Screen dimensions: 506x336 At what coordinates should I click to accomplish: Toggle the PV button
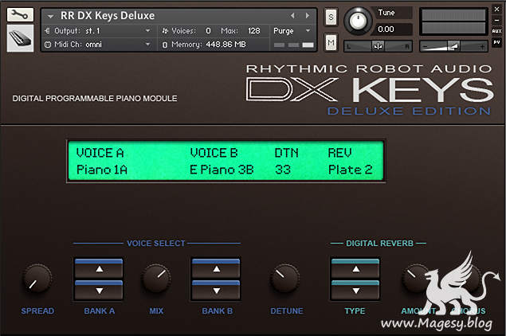[497, 42]
